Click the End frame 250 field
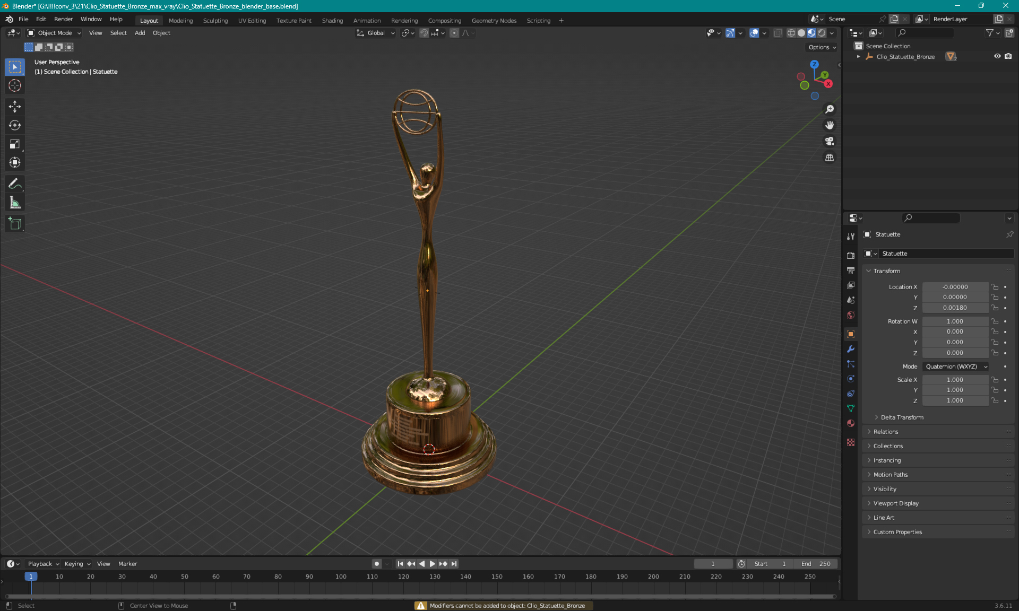Viewport: 1019px width, 611px height. pos(816,564)
